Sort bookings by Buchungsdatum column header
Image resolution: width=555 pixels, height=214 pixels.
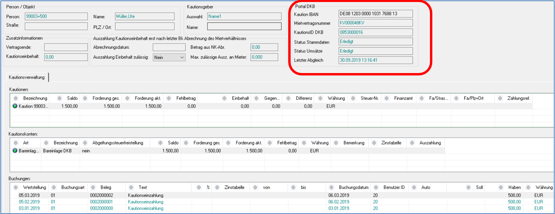pos(353,187)
